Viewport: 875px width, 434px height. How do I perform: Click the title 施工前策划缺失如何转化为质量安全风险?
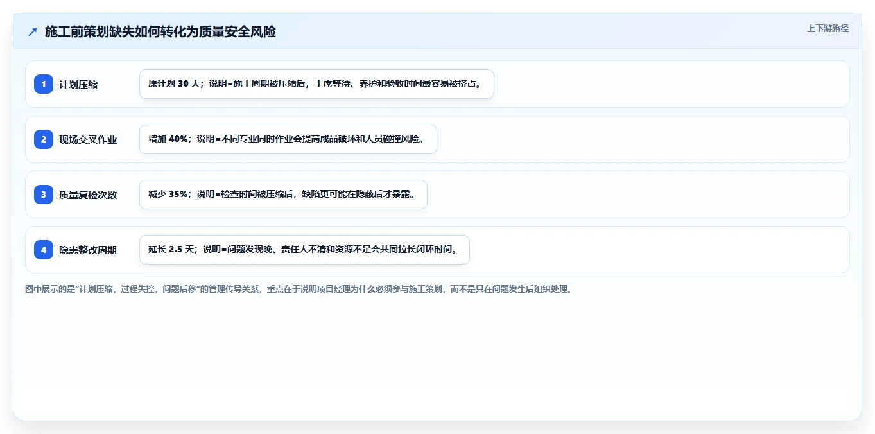(160, 31)
